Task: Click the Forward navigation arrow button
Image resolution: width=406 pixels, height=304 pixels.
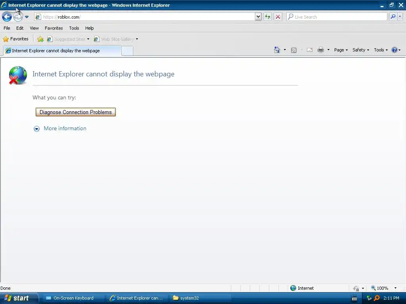Action: click(18, 17)
